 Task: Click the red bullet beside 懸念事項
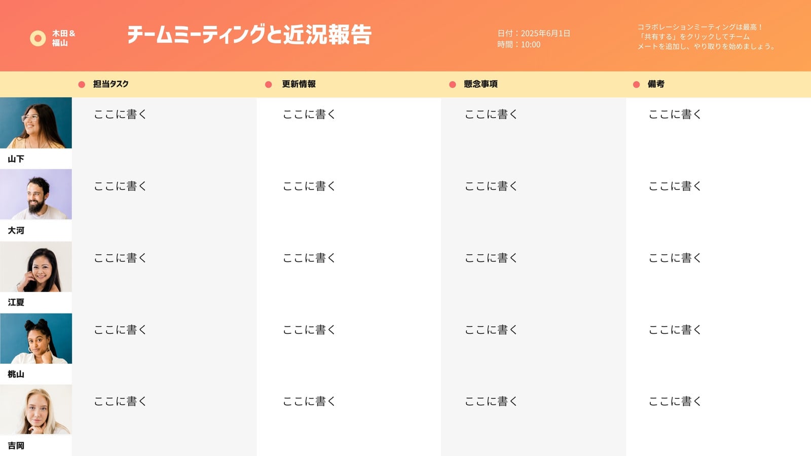453,85
